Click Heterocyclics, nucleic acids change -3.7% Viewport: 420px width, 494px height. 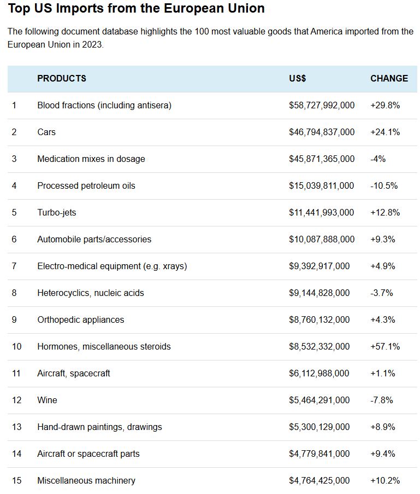coord(381,293)
